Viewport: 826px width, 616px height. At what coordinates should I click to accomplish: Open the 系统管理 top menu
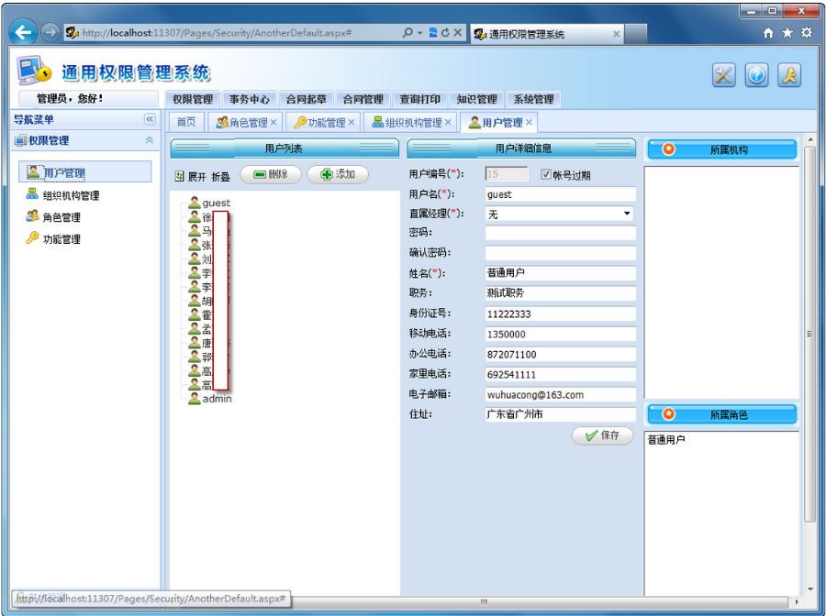click(x=533, y=99)
